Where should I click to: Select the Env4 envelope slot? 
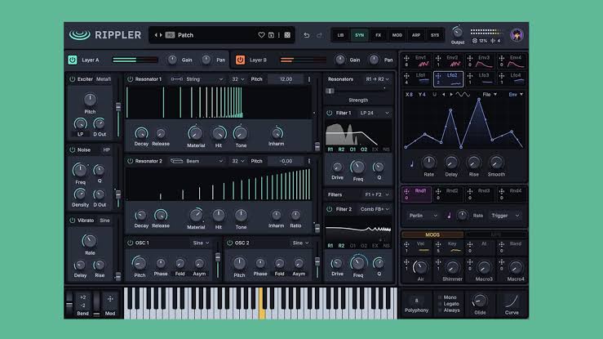pyautogui.click(x=512, y=60)
